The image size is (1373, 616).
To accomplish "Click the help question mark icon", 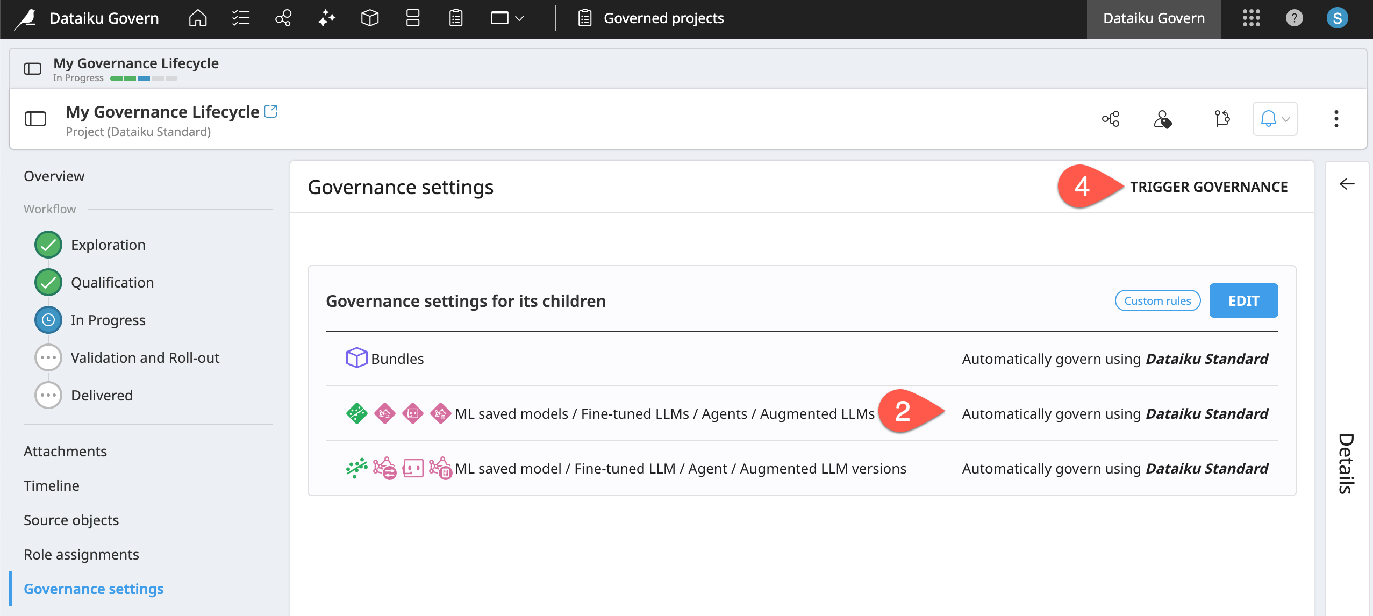I will click(x=1293, y=18).
